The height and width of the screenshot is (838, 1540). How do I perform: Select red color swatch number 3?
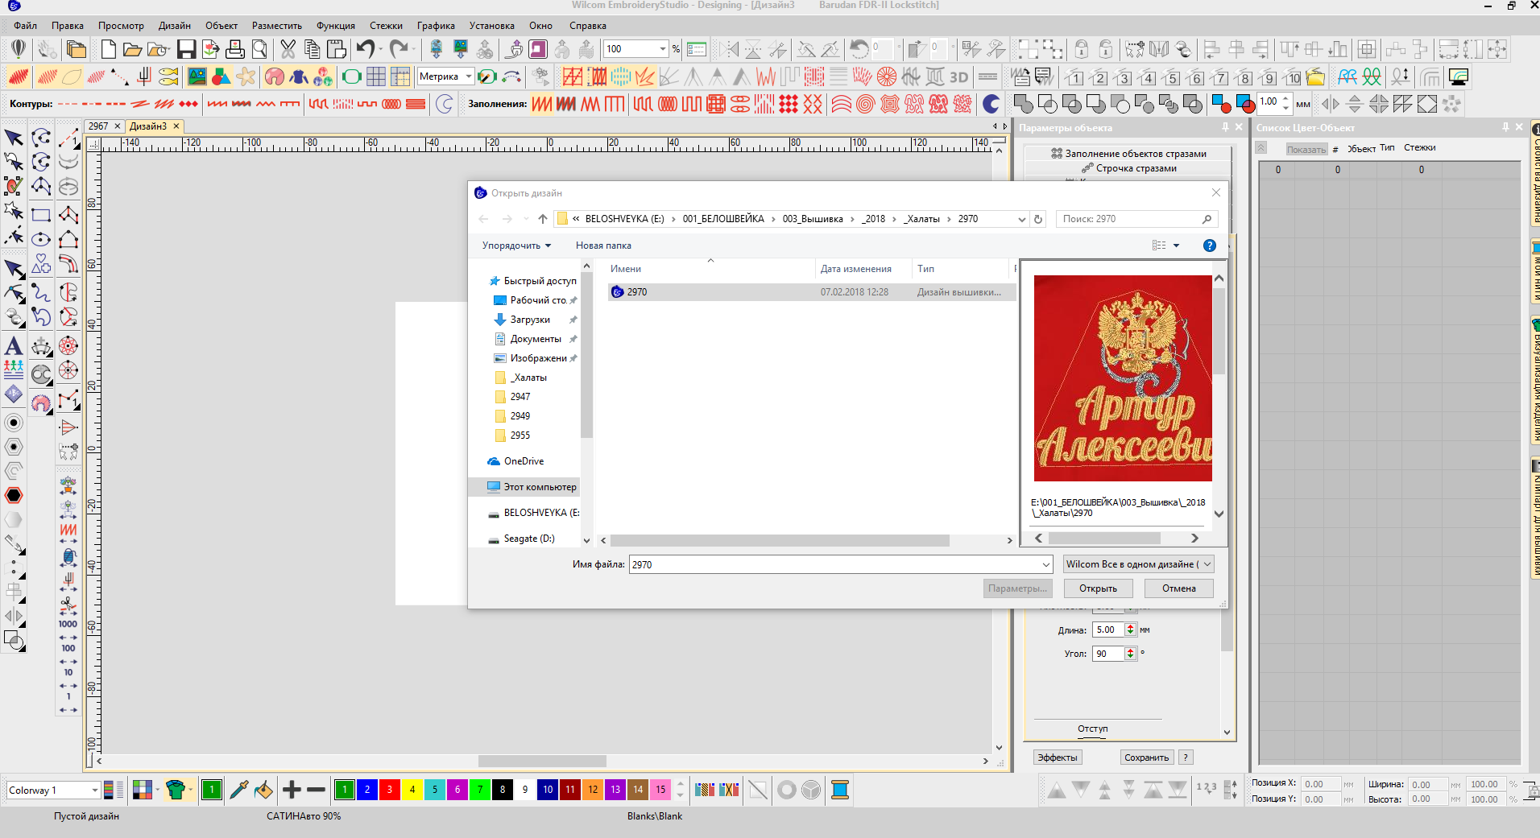[x=390, y=790]
